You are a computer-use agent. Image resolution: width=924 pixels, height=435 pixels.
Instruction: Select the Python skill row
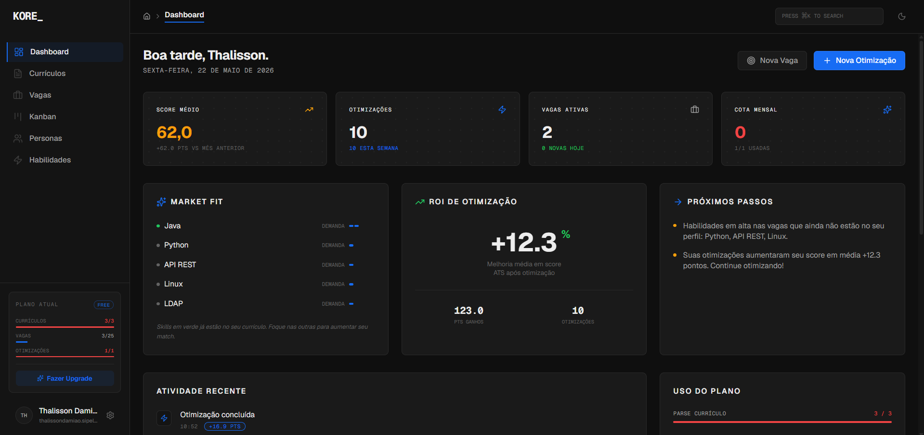(265, 245)
